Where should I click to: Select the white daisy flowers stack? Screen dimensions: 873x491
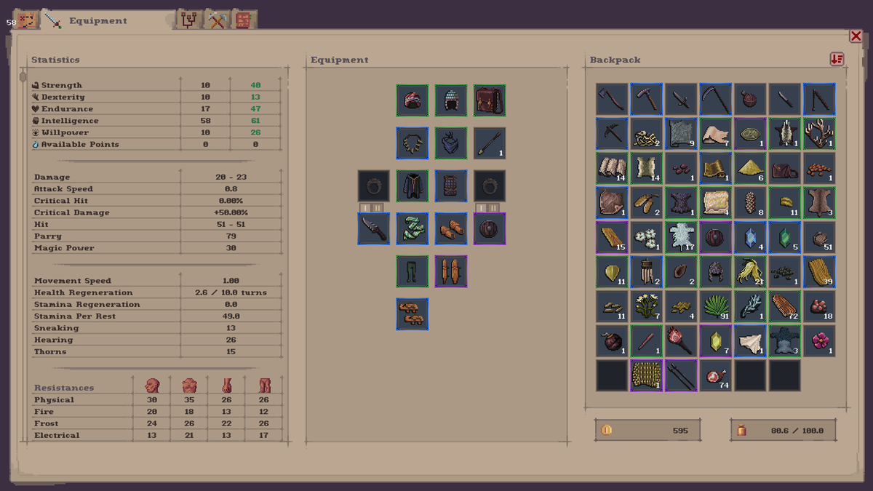tap(647, 306)
